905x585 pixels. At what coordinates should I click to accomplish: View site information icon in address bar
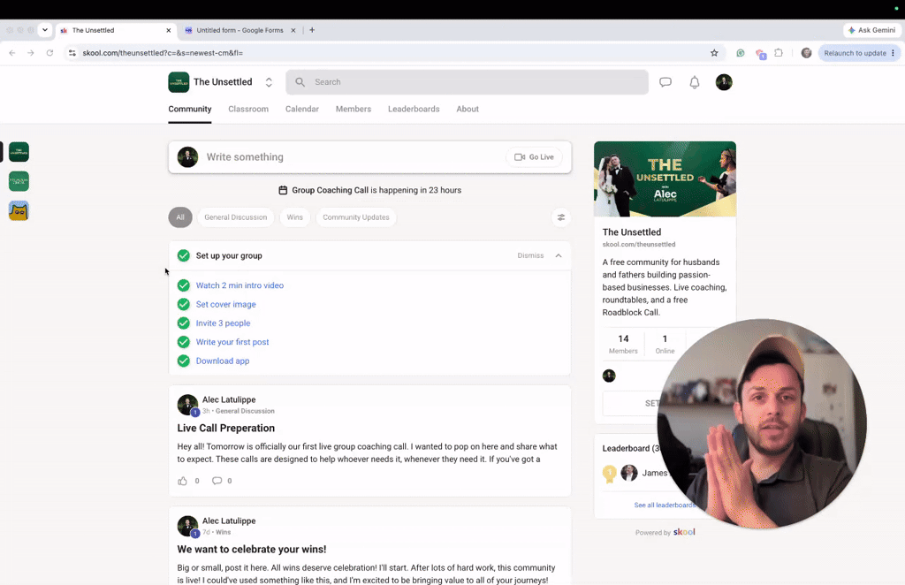[x=72, y=53]
